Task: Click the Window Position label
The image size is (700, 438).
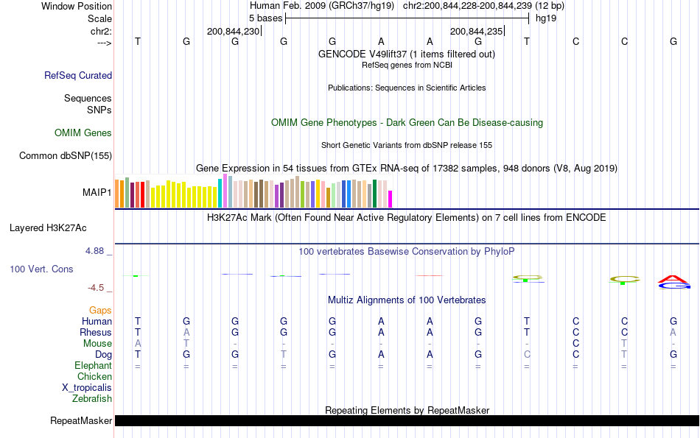Action: [x=77, y=6]
